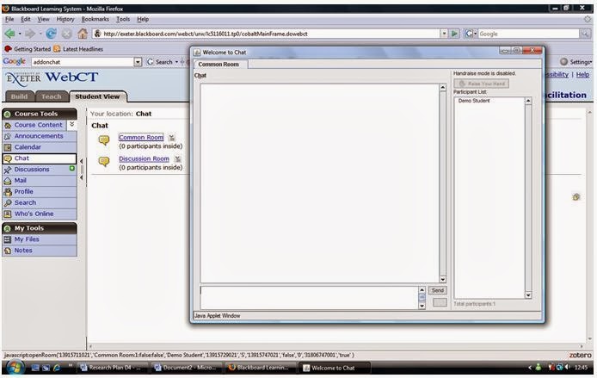Click the green Go arrow by address bar
The image size is (597, 378).
454,34
